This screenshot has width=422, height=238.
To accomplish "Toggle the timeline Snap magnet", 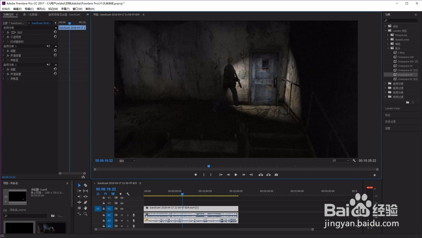I will click(105, 194).
